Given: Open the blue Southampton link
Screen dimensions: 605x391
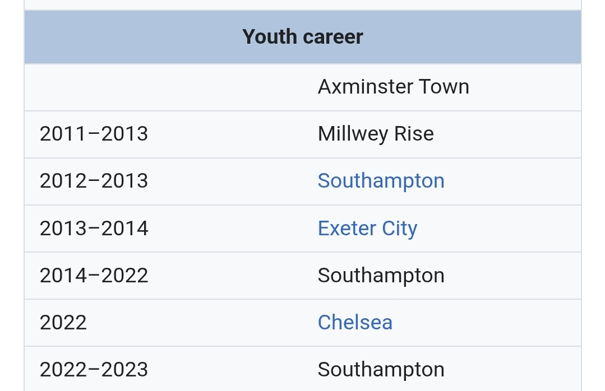Looking at the screenshot, I should tap(381, 181).
